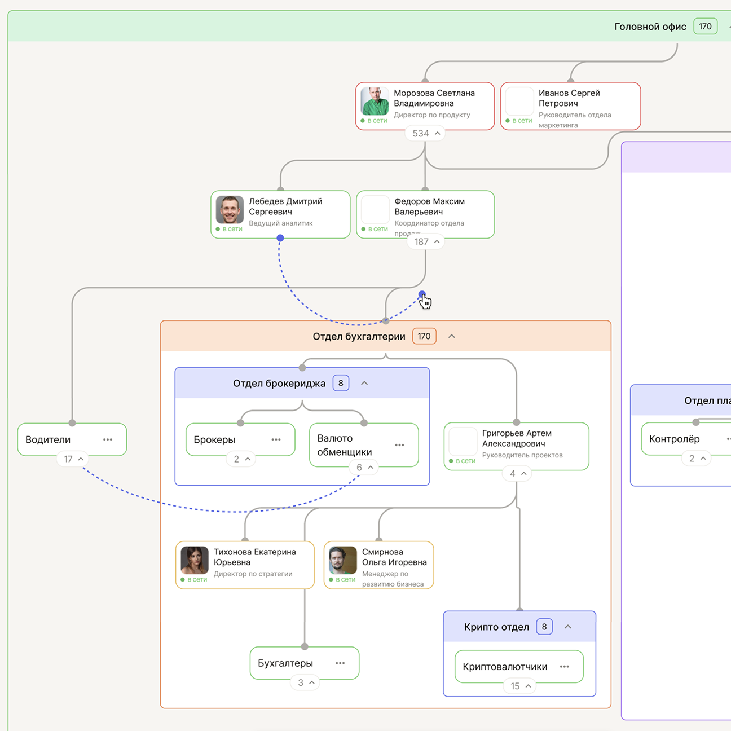Viewport: 731px width, 731px height.
Task: Open options menu on Валюто обменщики node
Action: [x=400, y=444]
